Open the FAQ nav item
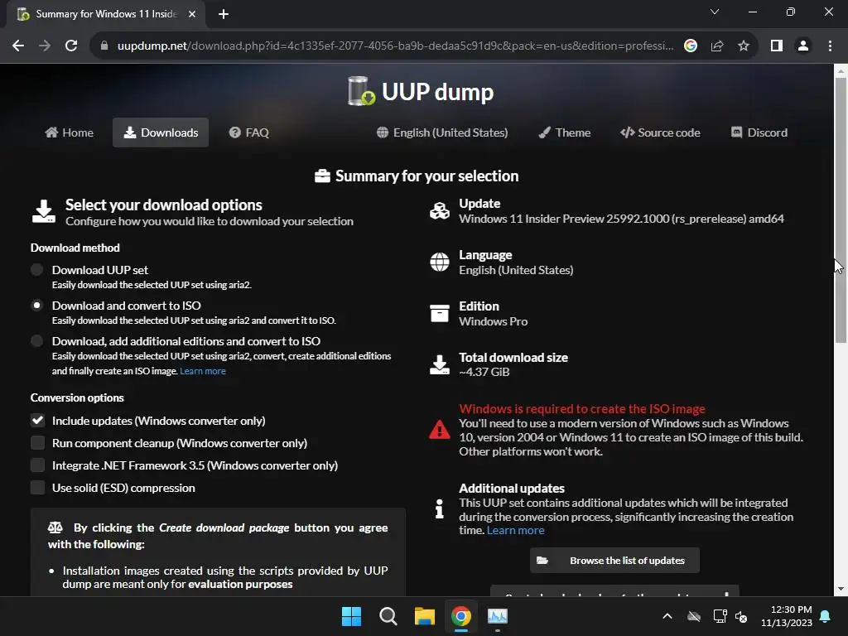 (248, 132)
